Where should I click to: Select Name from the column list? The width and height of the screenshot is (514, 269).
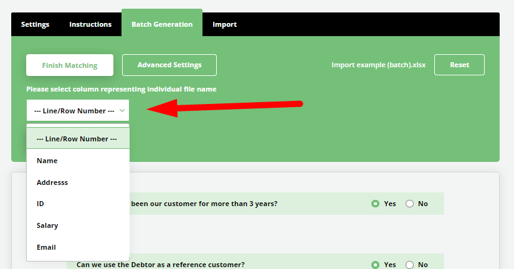point(47,161)
